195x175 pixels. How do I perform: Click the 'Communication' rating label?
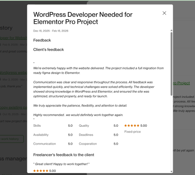[x=44, y=144]
